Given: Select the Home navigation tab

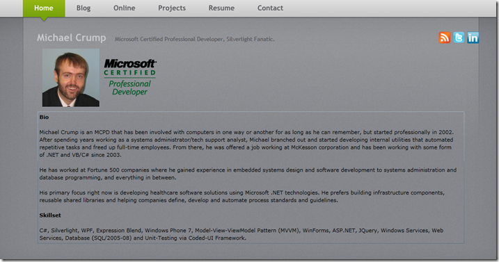Looking at the screenshot, I should [44, 8].
